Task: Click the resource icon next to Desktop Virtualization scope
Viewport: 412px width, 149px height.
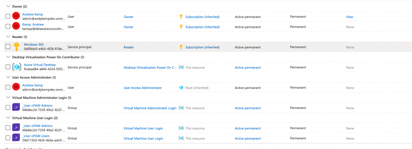Action: coord(181,67)
